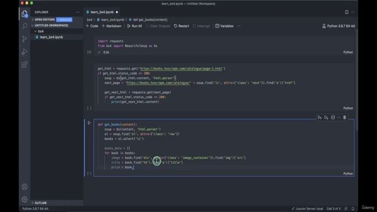Click the unsaved dot on learn_bs4.ipynb tab
The width and height of the screenshot is (377, 212).
pyautogui.click(x=117, y=12)
